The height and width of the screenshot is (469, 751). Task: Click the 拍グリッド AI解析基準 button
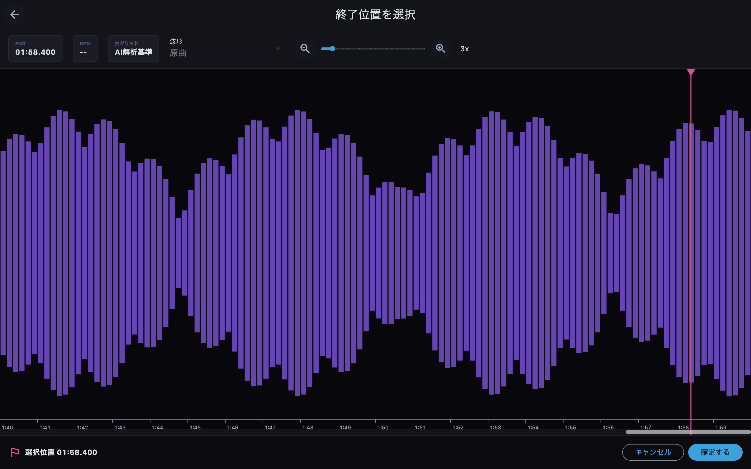point(134,49)
